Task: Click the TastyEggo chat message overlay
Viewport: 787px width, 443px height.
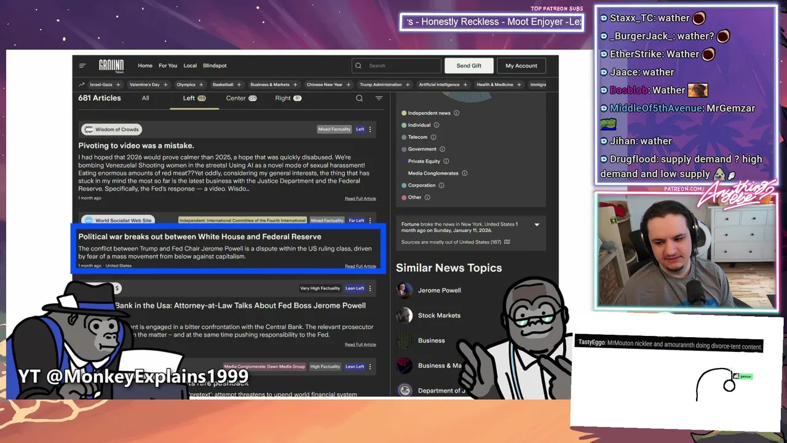Action: coord(669,345)
